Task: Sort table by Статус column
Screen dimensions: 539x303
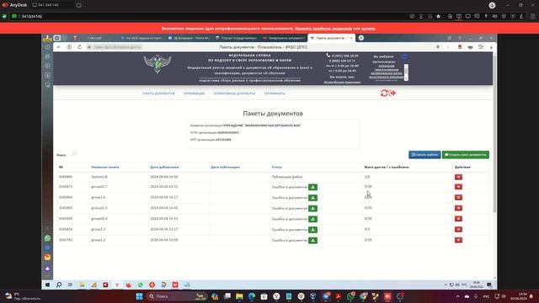Action: point(277,167)
